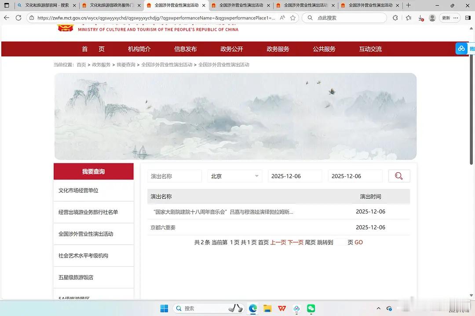Open the 京都六重奏 result row
475x316 pixels.
[278, 227]
